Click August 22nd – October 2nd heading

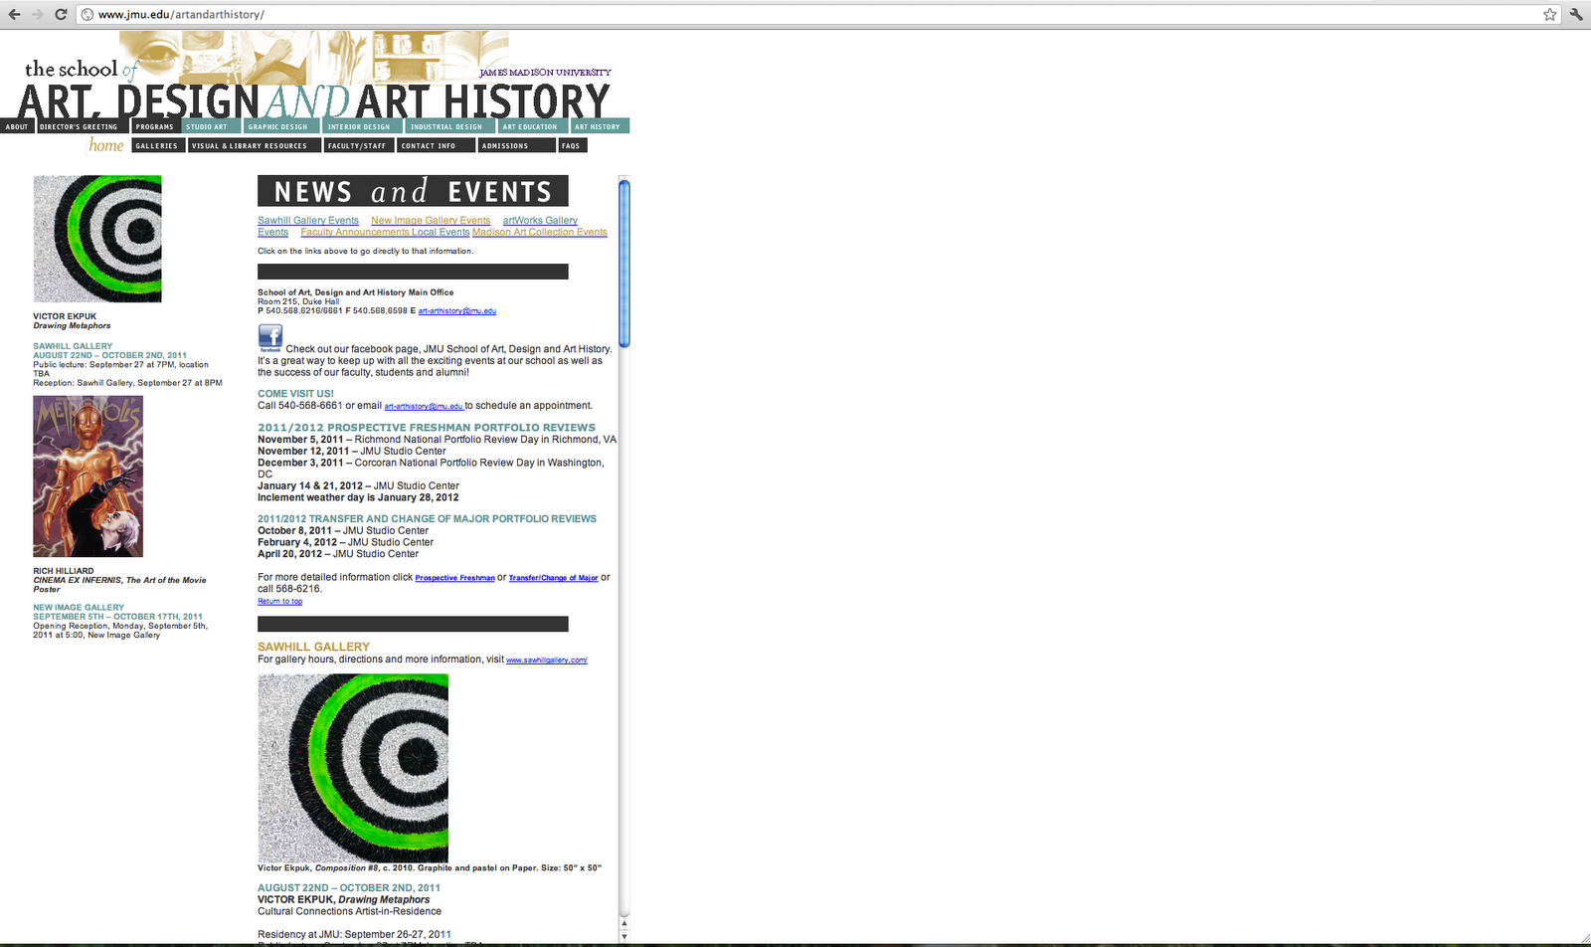point(349,888)
